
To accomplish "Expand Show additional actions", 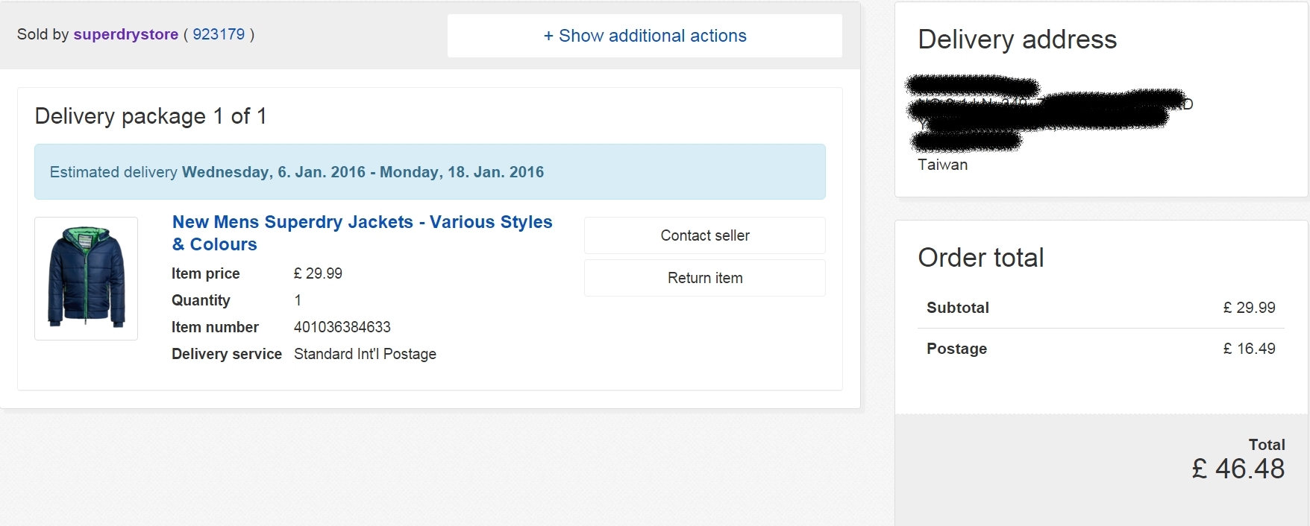I will pos(645,36).
